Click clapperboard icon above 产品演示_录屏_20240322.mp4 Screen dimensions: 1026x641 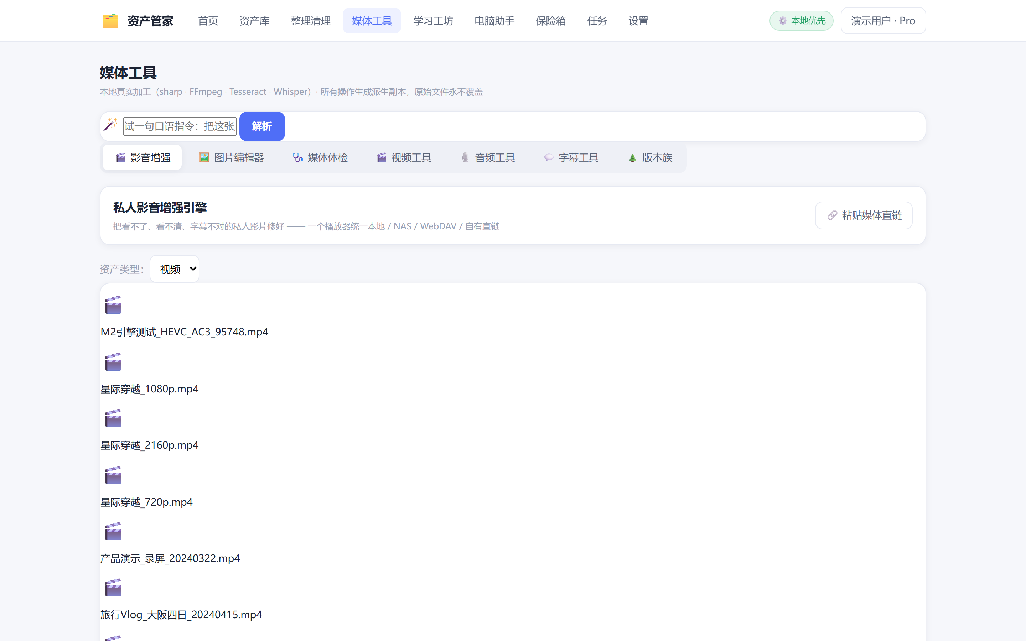pyautogui.click(x=113, y=531)
